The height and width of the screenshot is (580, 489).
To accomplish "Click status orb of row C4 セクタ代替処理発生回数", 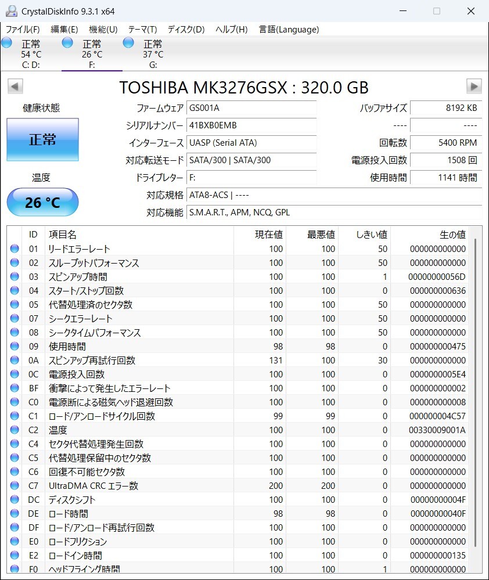I will pyautogui.click(x=15, y=444).
